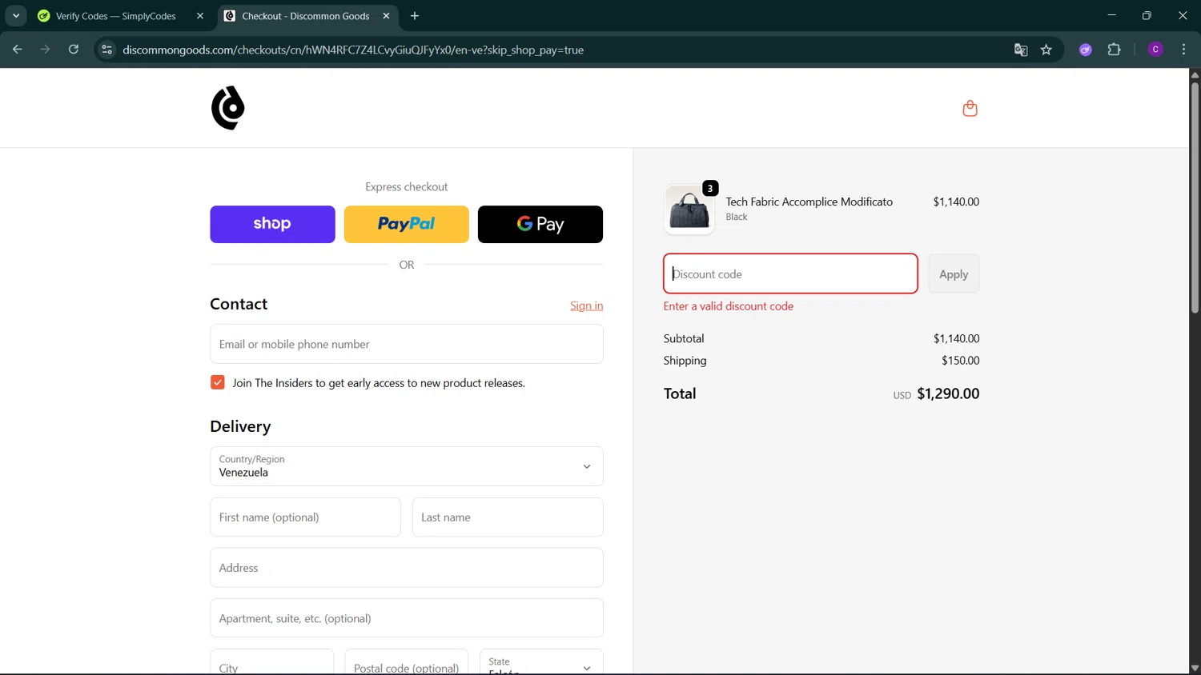Click the scrollbar down arrow
Viewport: 1201px width, 675px height.
[x=1195, y=669]
